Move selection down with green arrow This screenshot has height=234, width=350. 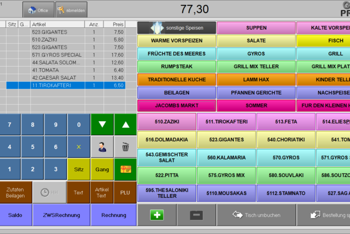point(102,124)
